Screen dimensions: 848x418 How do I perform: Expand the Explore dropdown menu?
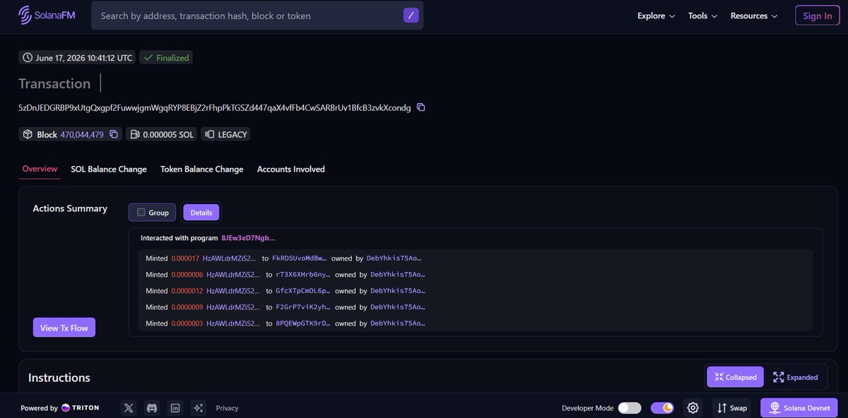point(656,16)
